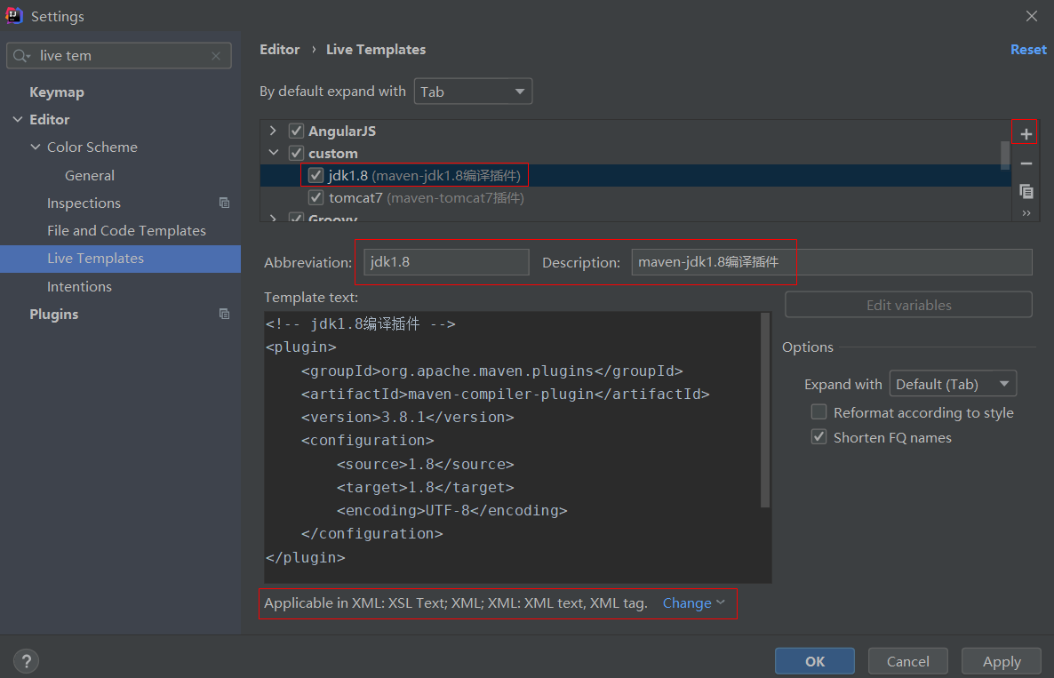
Task: Enable Reformat according to style
Action: [x=818, y=412]
